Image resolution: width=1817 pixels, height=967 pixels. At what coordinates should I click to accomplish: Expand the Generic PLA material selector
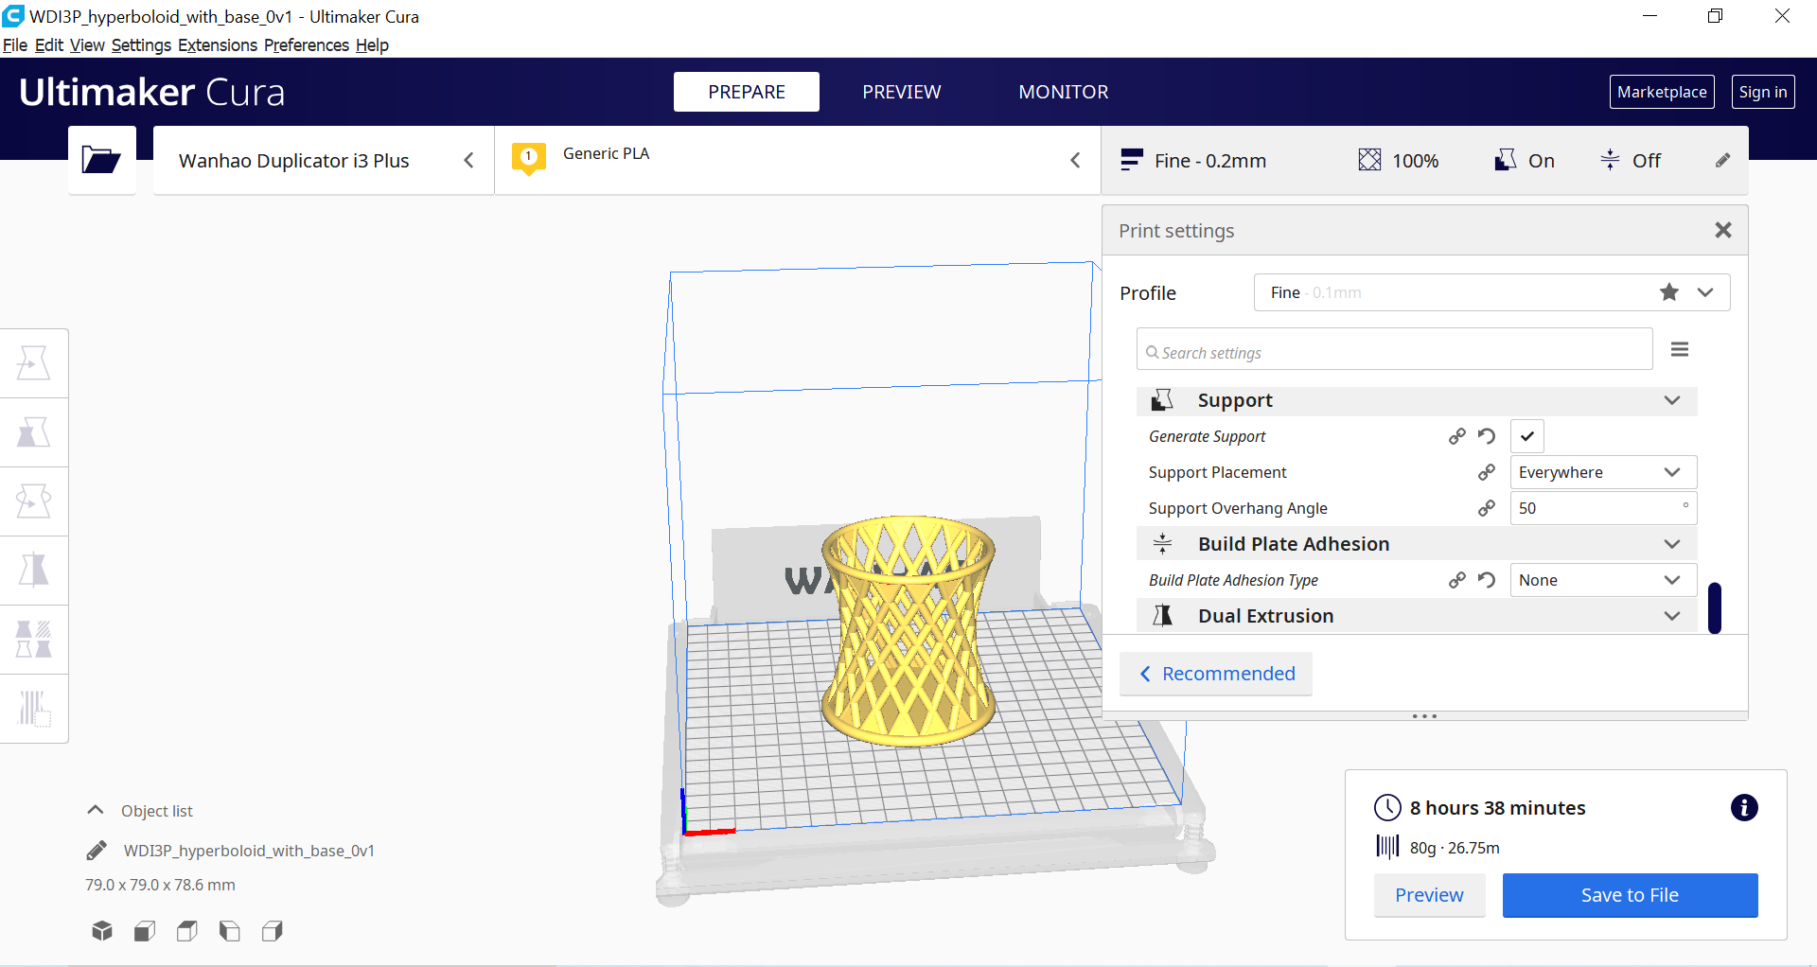[798, 161]
